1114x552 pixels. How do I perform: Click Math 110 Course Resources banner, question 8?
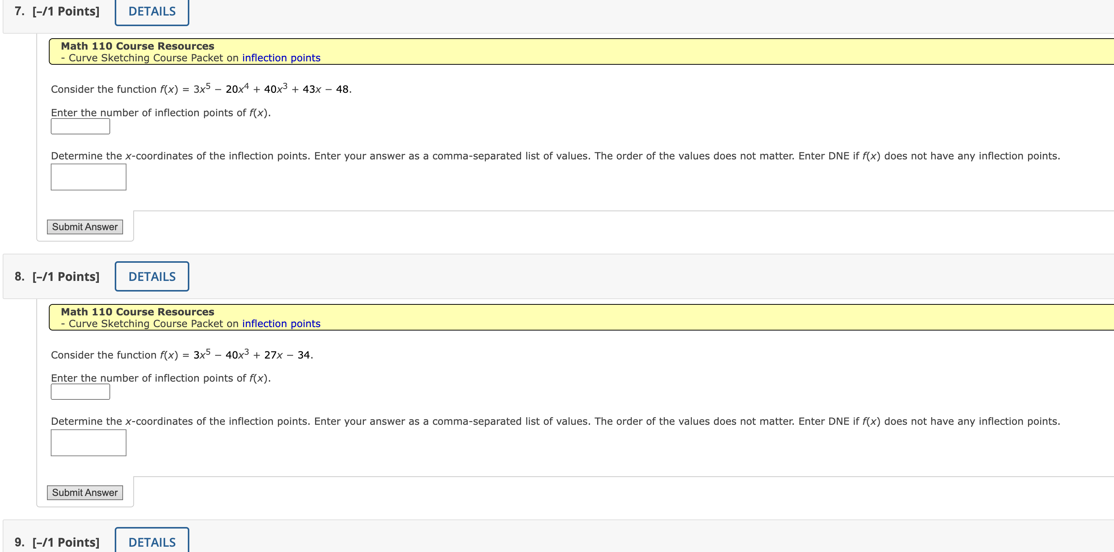click(x=137, y=312)
